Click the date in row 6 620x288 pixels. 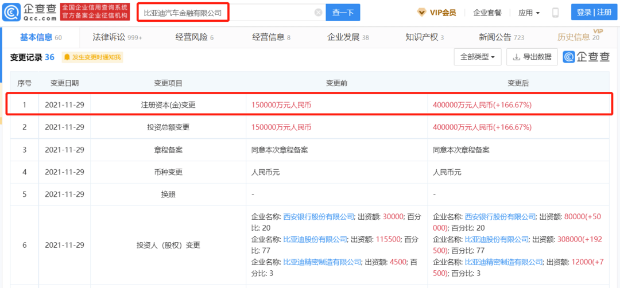point(64,245)
